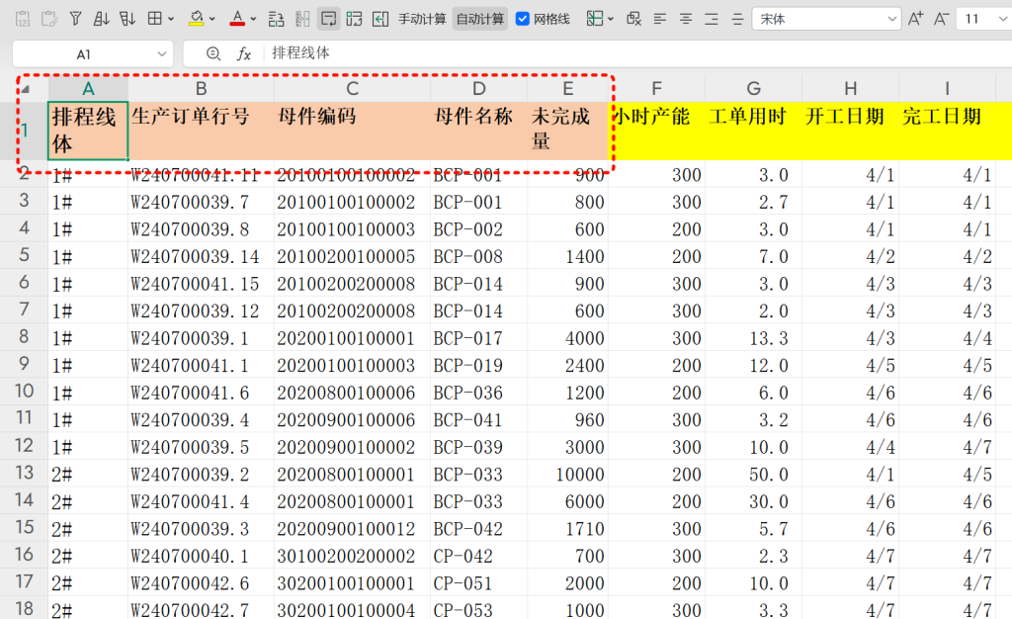The image size is (1012, 619).
Task: Click the formula bar showing 排程线体
Action: point(639,53)
